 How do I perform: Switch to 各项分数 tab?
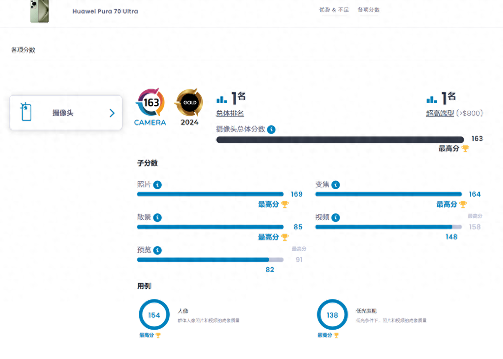point(368,10)
